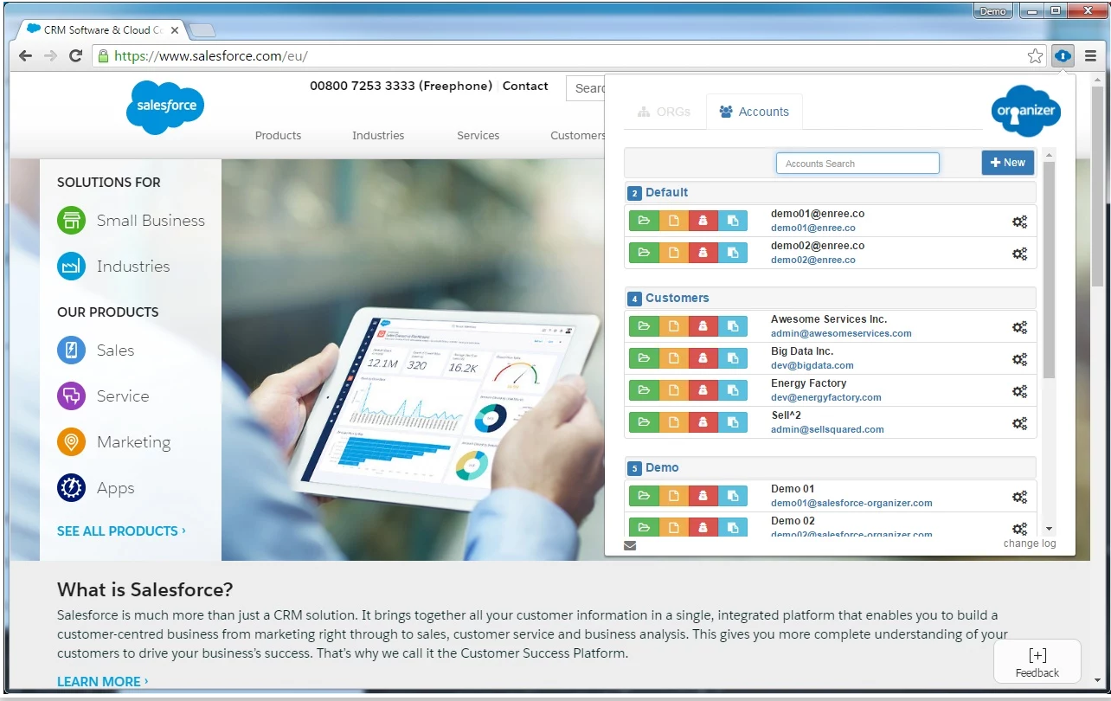Open the Sales product link
This screenshot has height=701, width=1111.
click(x=115, y=350)
